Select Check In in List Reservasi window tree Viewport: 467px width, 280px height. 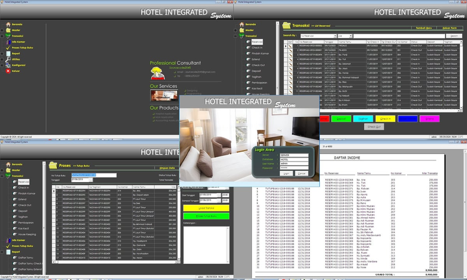pyautogui.click(x=257, y=48)
